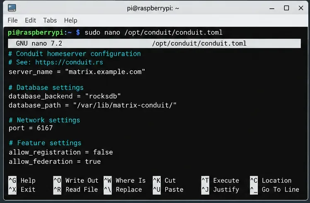The image size is (310, 203).
Task: Click the ^G Help shortcut key
Action: 12,180
